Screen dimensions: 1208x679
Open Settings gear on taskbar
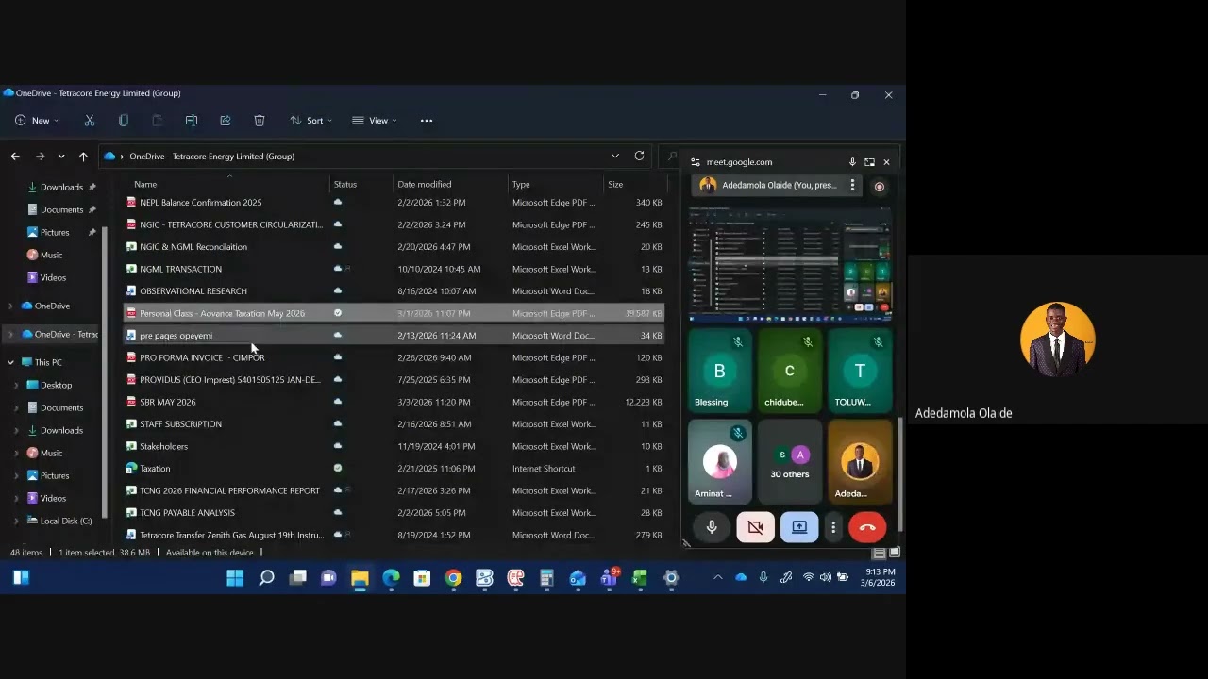(x=671, y=578)
